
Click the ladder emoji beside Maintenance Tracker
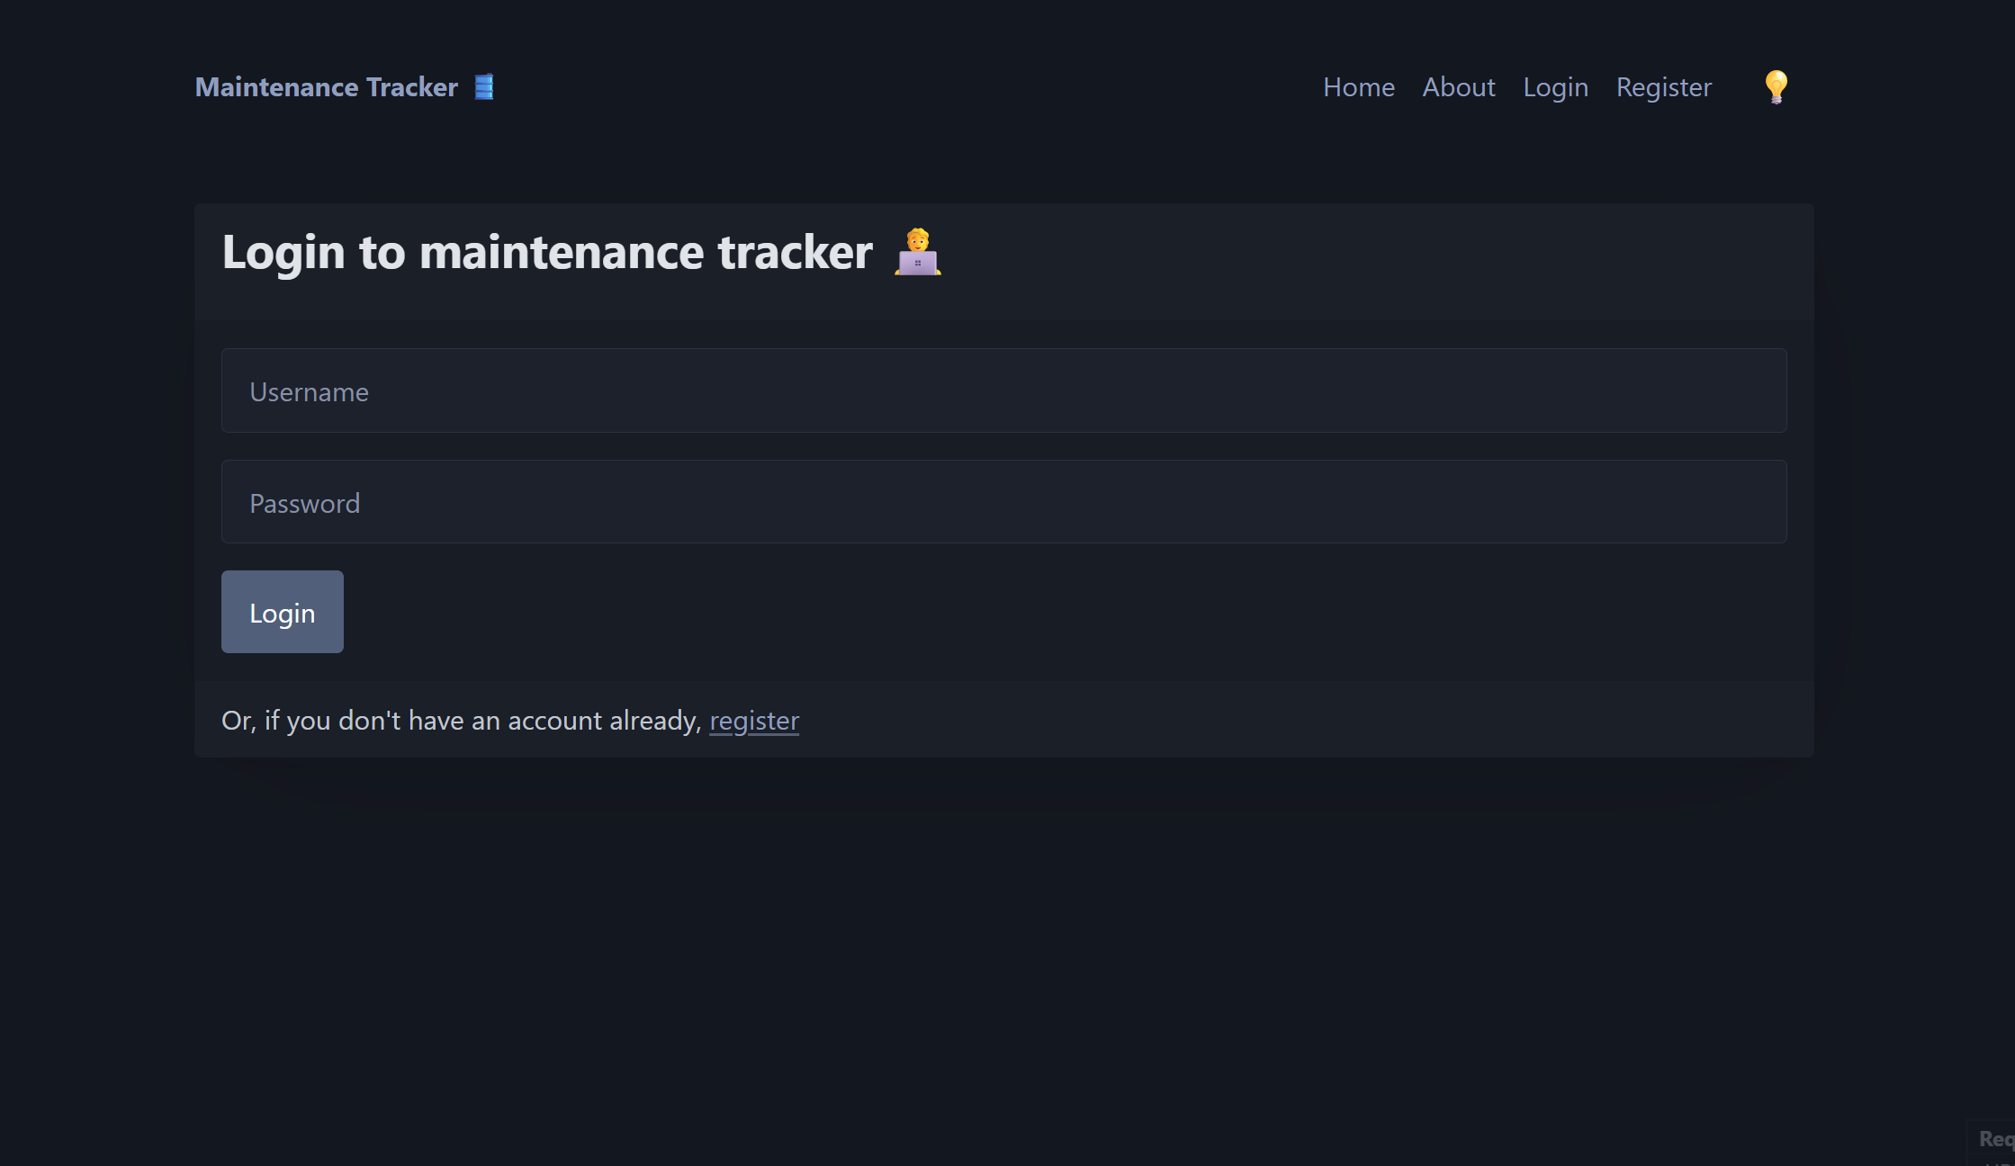(484, 87)
